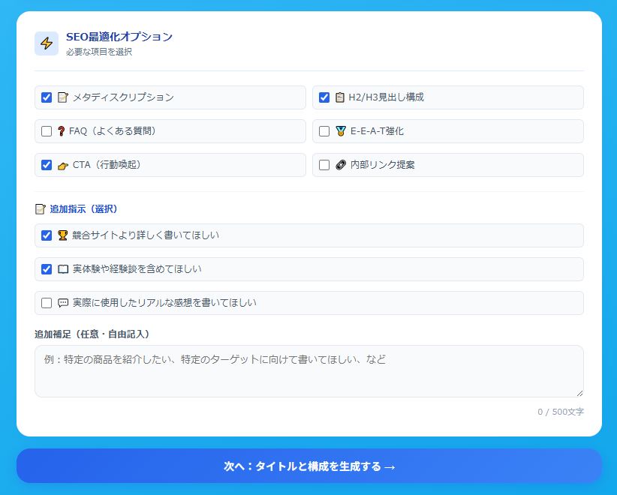Click the 追加指示(選択) section label
The height and width of the screenshot is (495, 617).
point(84,209)
